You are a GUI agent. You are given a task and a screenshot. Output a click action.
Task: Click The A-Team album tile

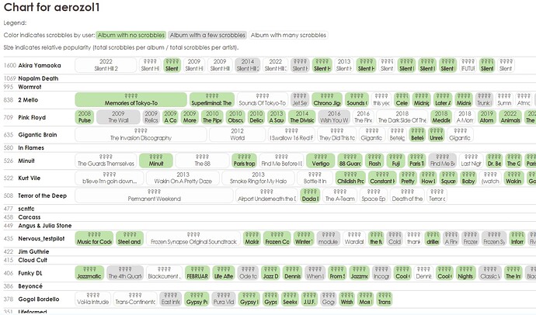click(339, 196)
